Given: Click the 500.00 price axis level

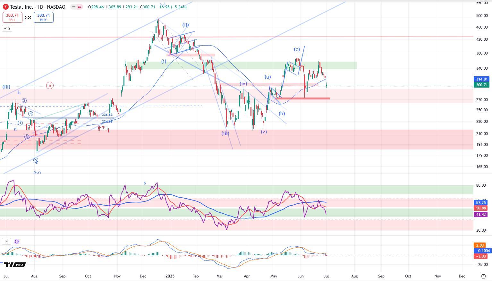Looking at the screenshot, I should [482, 15].
